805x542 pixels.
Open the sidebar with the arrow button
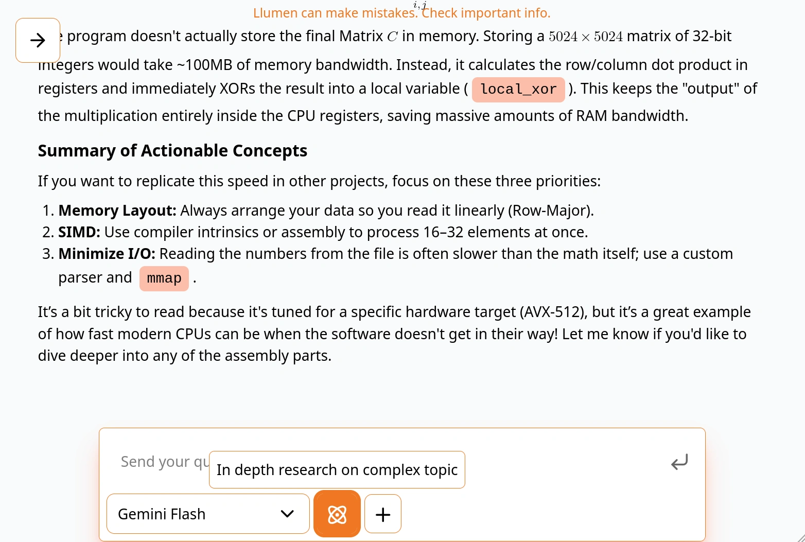click(x=38, y=40)
